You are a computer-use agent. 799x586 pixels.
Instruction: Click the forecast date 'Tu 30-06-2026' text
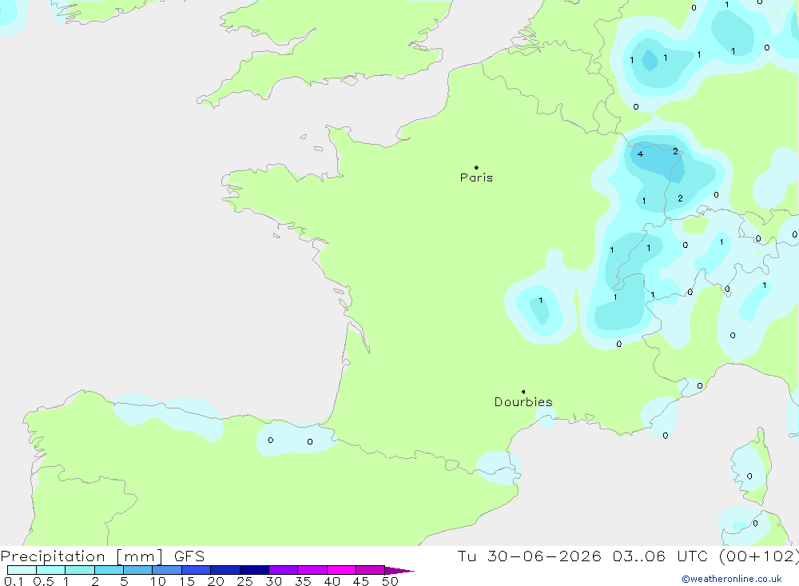529,556
